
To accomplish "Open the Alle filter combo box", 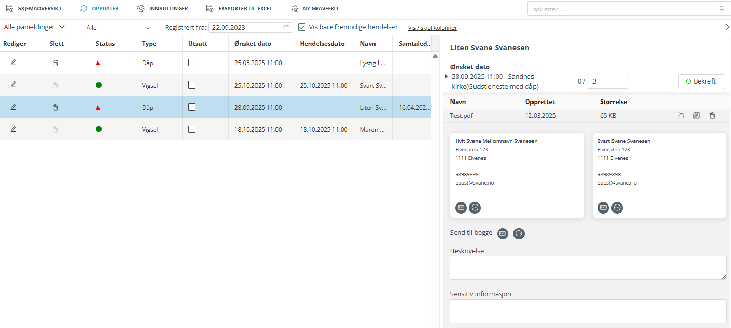I will (118, 28).
